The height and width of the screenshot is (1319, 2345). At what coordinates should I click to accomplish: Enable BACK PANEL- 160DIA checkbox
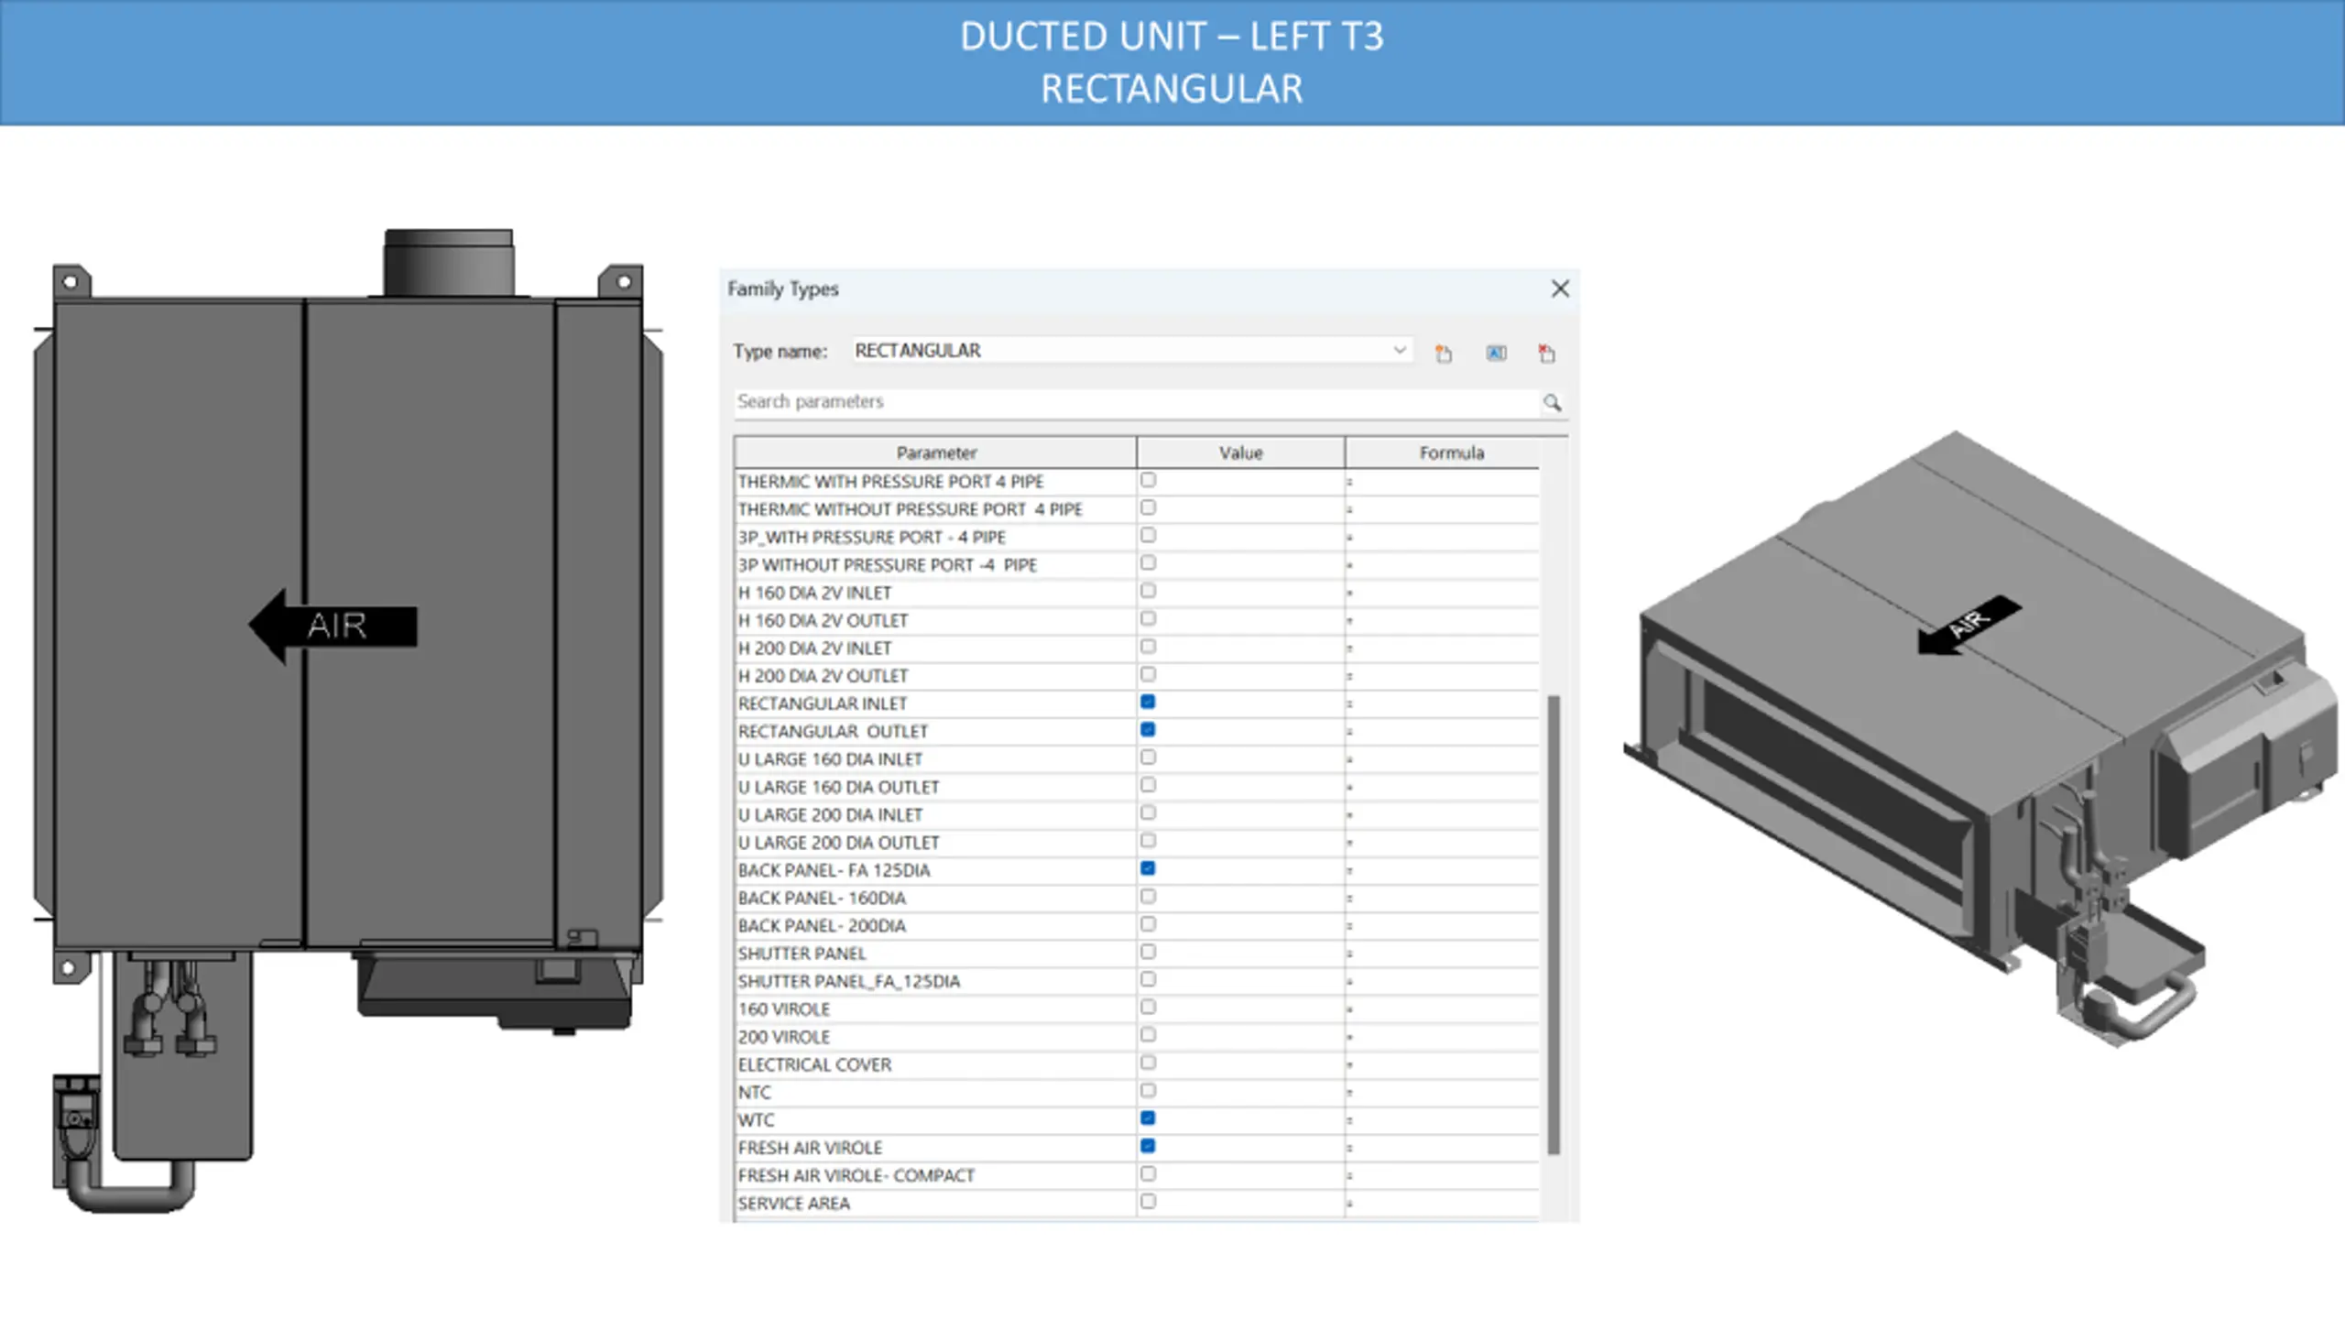(1148, 896)
